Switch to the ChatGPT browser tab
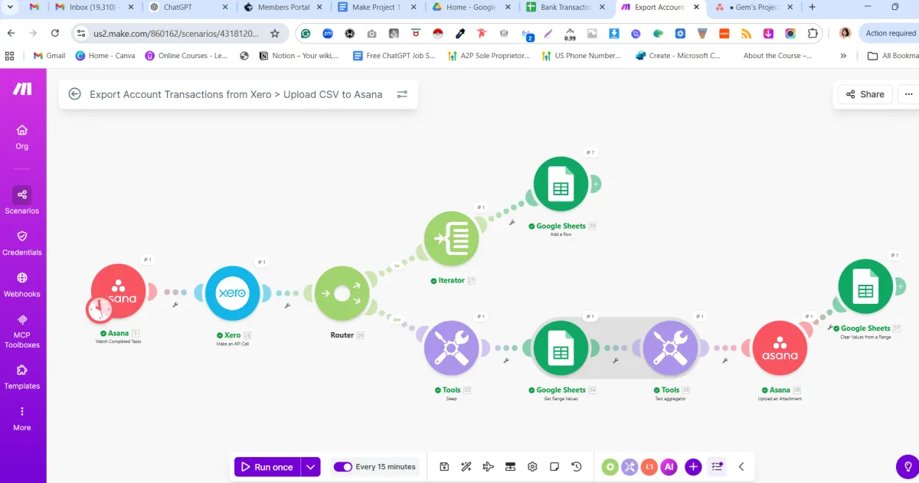The height and width of the screenshot is (483, 919). [x=187, y=7]
